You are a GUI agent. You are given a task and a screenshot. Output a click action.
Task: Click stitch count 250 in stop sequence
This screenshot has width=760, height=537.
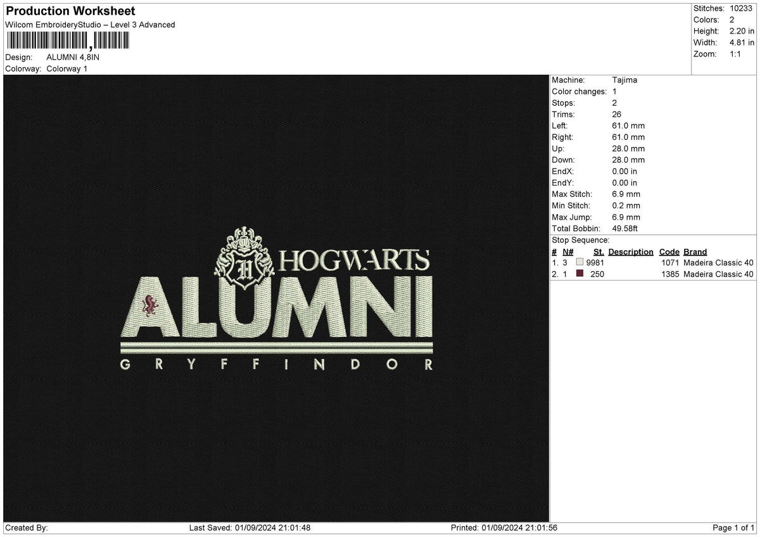point(597,274)
